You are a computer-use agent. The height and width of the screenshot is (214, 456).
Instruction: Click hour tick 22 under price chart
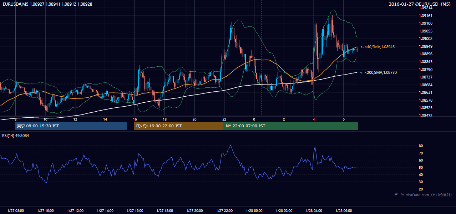coord(224,119)
